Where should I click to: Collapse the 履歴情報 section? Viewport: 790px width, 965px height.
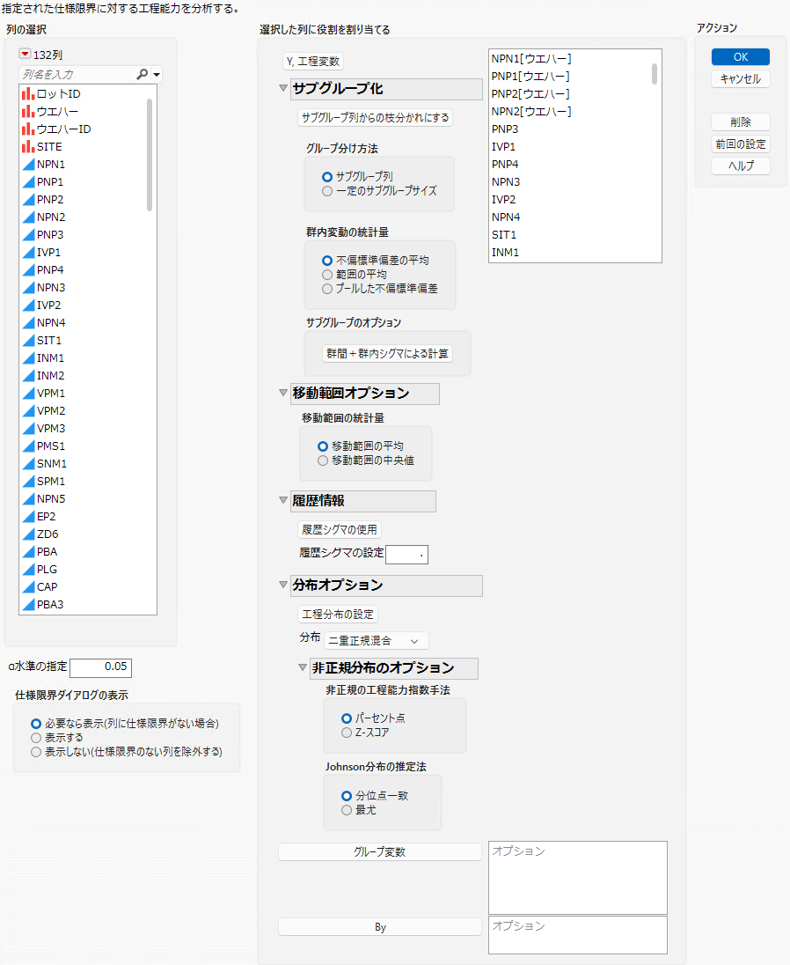283,500
